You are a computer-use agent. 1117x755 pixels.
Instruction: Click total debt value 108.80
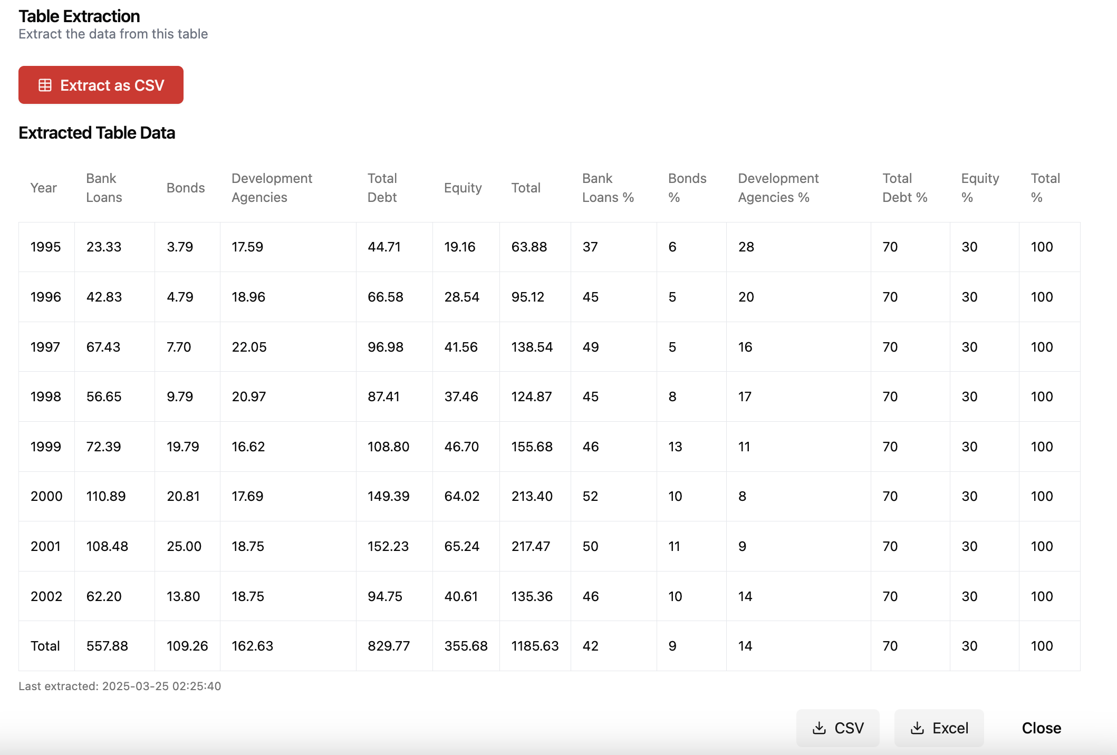388,447
